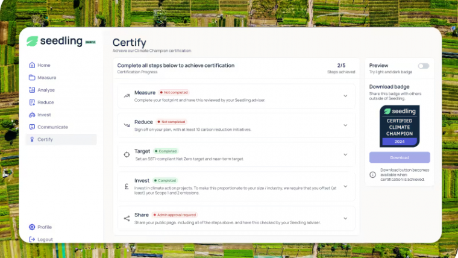458x258 pixels.
Task: Expand the Share step chevron
Action: point(345,218)
